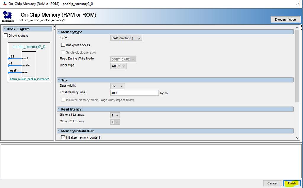The height and width of the screenshot is (188, 303).
Task: Click the MegaCore logo
Action: [8, 17]
